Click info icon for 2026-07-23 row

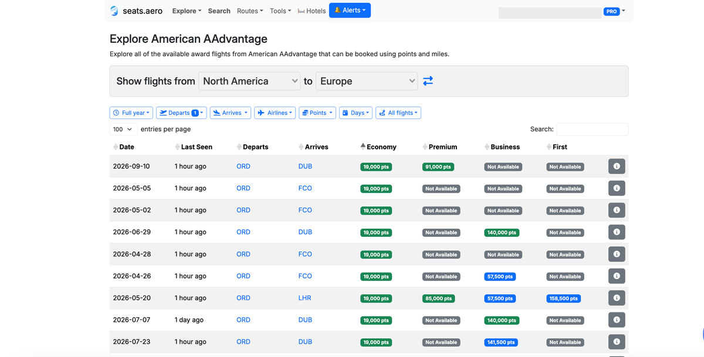pos(617,342)
